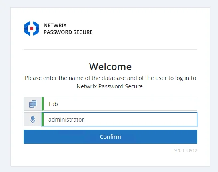Click the Welcome heading
The image size is (218, 172).
tap(110, 67)
